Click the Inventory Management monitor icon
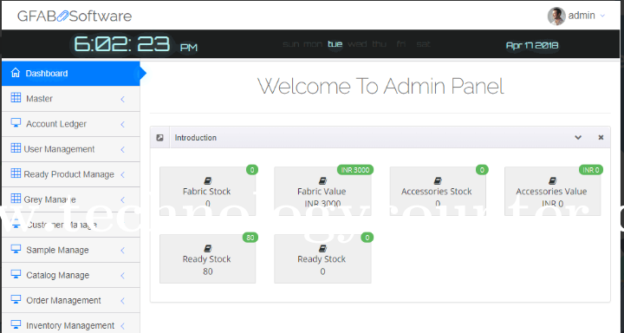The image size is (624, 333). click(16, 324)
